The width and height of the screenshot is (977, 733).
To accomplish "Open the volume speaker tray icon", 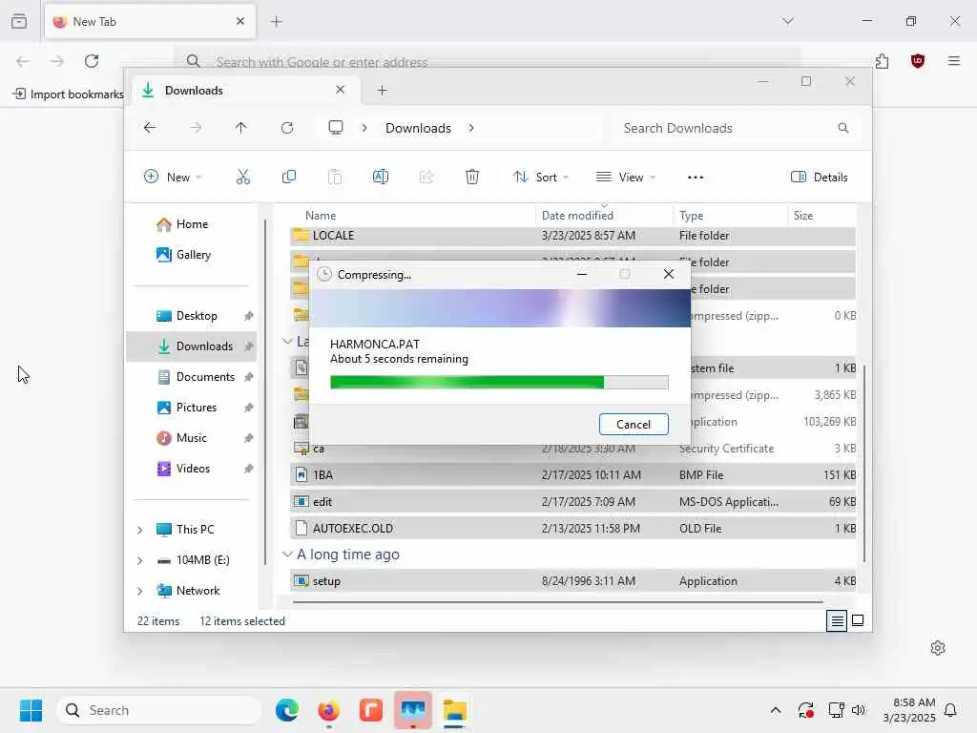I will pyautogui.click(x=858, y=710).
